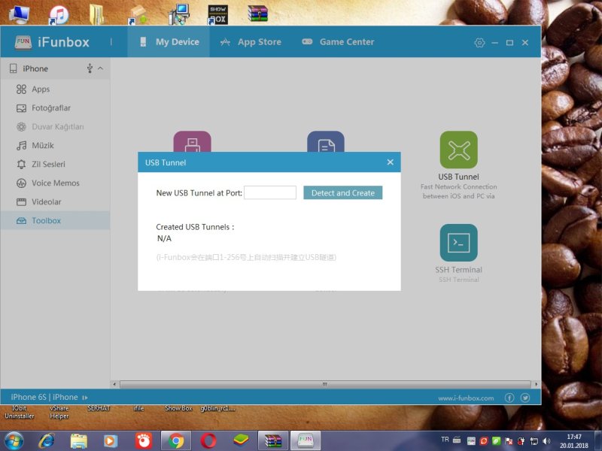Select Müzik in the sidebar
Screen dimensions: 602x451
click(42, 146)
